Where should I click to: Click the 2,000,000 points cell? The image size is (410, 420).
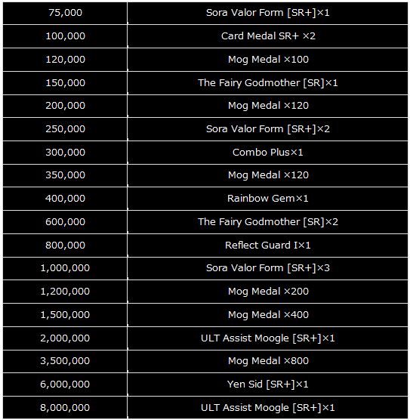65,338
